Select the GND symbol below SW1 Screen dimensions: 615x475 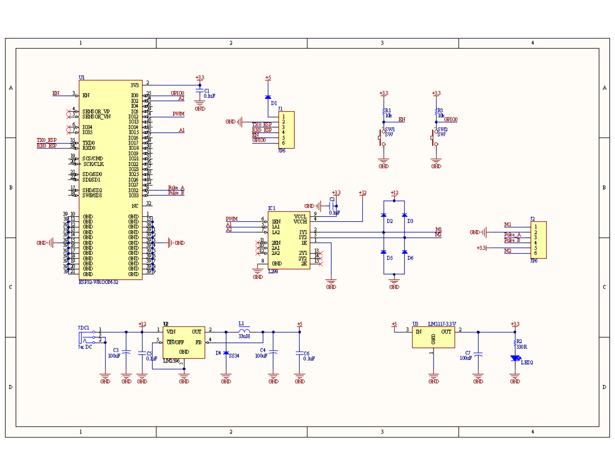(383, 163)
